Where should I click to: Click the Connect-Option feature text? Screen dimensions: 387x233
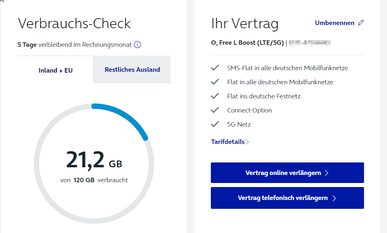249,110
